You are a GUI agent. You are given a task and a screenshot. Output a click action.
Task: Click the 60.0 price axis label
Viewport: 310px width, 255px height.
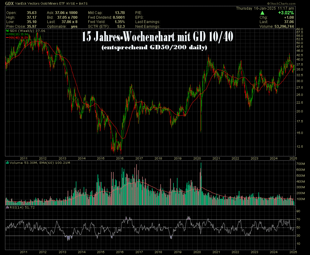click(300, 29)
